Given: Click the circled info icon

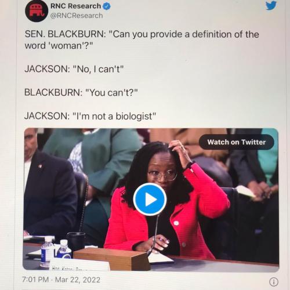Looking at the screenshot, I should tap(274, 282).
